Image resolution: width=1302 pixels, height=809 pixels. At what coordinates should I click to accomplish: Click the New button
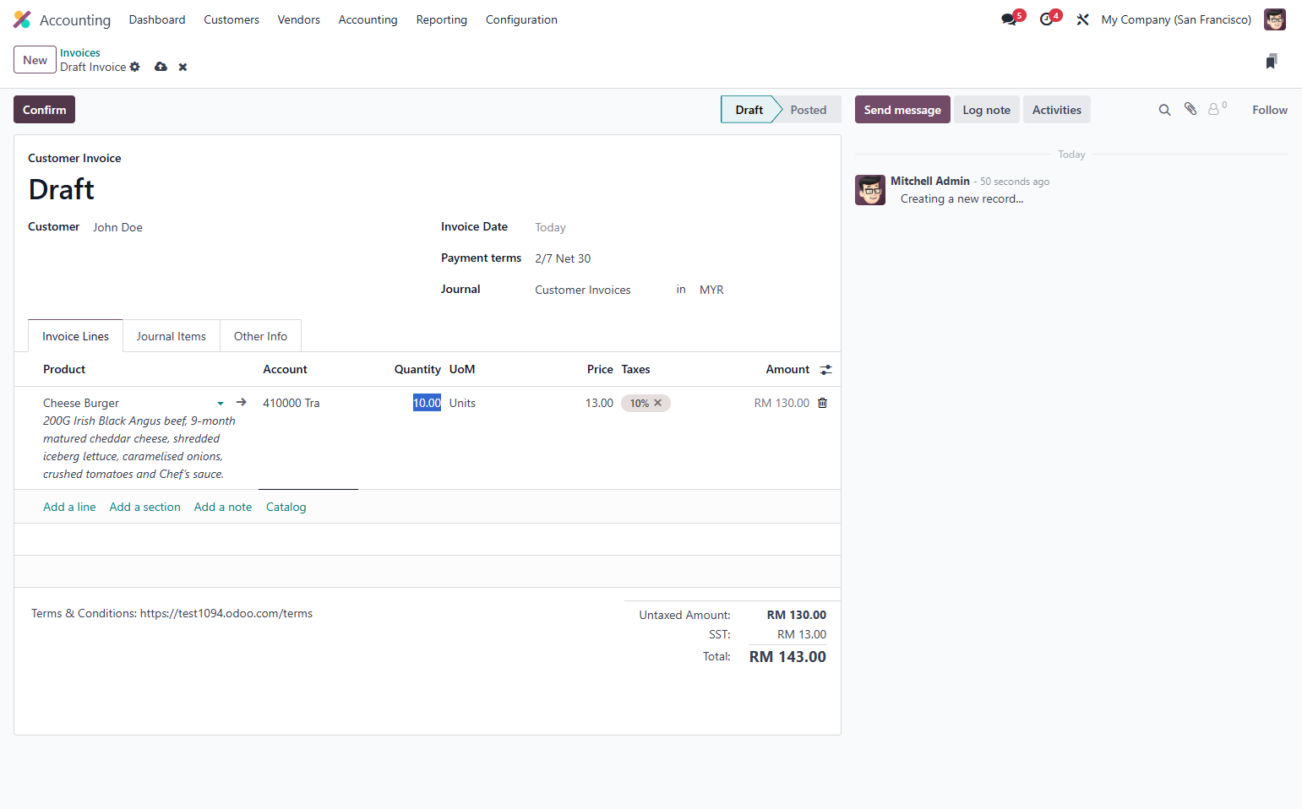coord(35,60)
